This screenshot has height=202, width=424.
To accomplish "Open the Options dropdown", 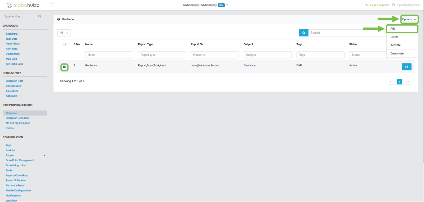I will [409, 19].
